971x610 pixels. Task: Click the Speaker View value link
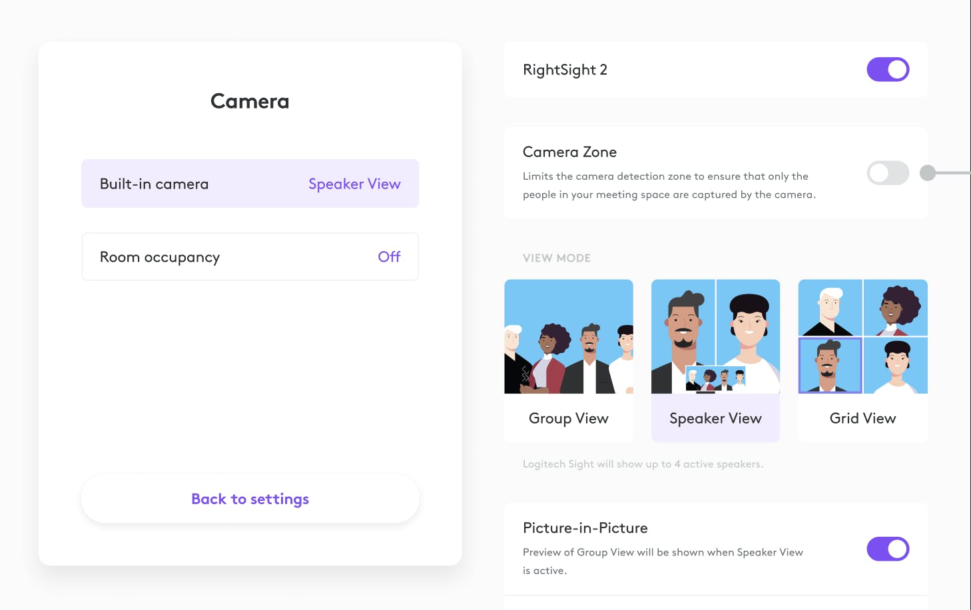point(354,184)
